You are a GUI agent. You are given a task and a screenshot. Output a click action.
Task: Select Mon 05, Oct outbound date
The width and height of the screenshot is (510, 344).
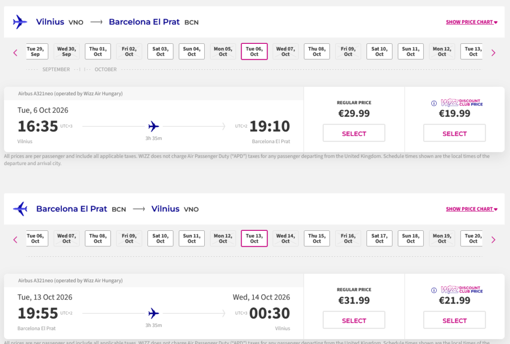(x=223, y=51)
